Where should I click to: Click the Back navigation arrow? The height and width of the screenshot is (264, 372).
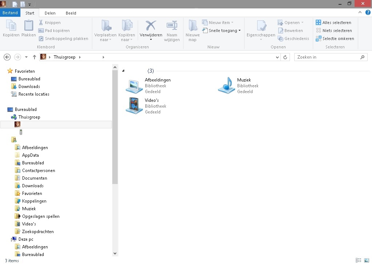pos(7,57)
